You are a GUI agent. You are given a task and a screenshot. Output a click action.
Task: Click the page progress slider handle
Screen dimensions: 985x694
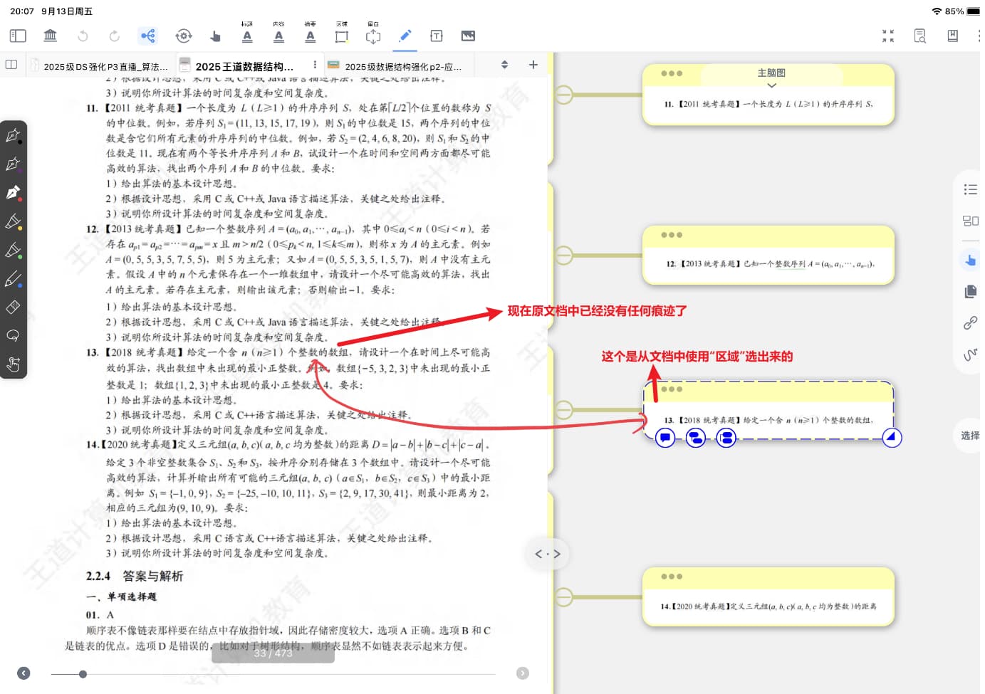pyautogui.click(x=83, y=674)
